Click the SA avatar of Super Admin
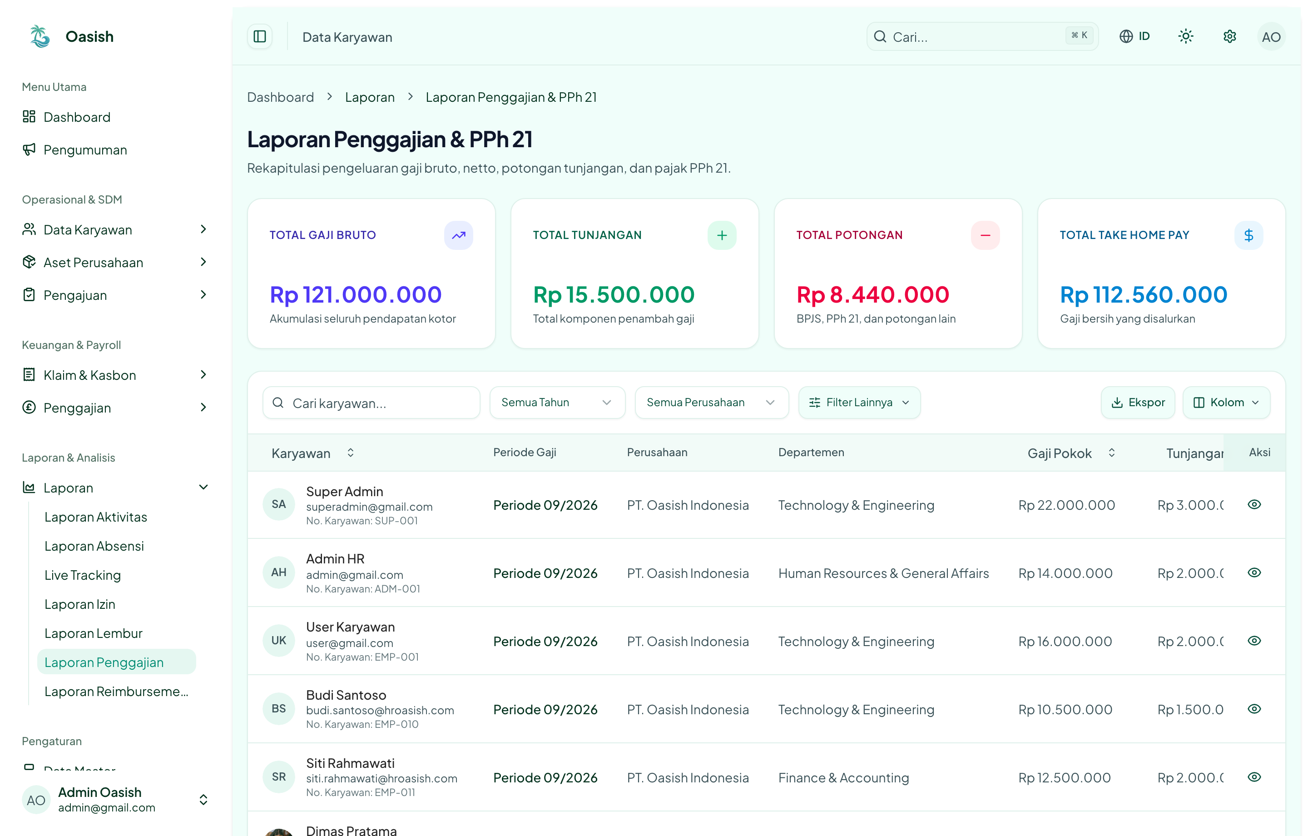This screenshot has width=1308, height=836. pos(279,504)
